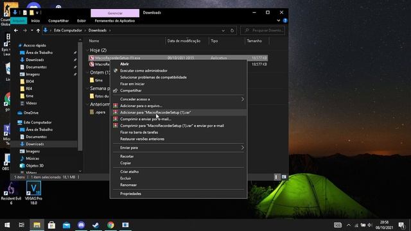Screen dimensions: 411x231
Task: Click Recortar in context menu
Action: [x=179, y=157]
